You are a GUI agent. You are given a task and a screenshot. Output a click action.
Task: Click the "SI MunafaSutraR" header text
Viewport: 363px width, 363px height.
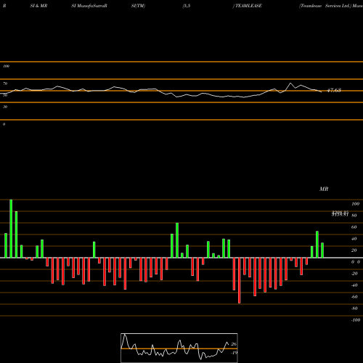[89, 6]
